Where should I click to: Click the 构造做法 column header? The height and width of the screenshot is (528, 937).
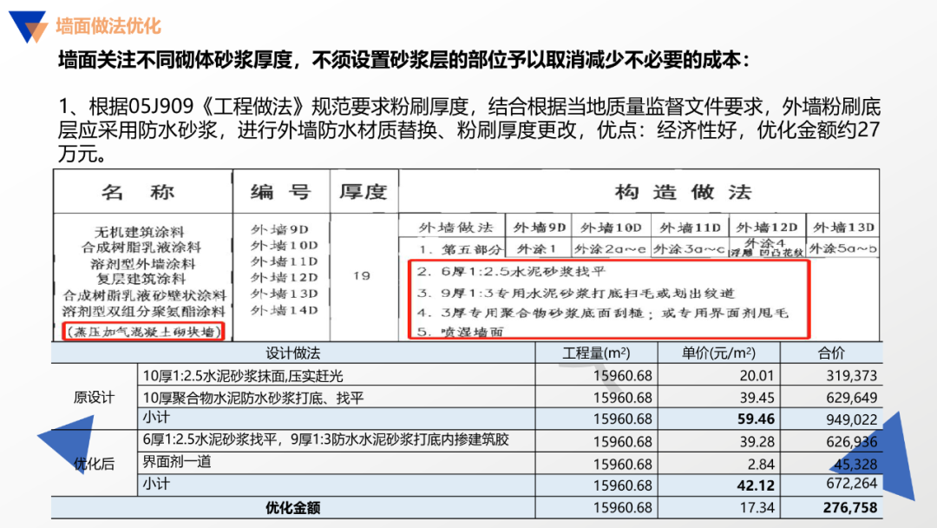coord(683,192)
